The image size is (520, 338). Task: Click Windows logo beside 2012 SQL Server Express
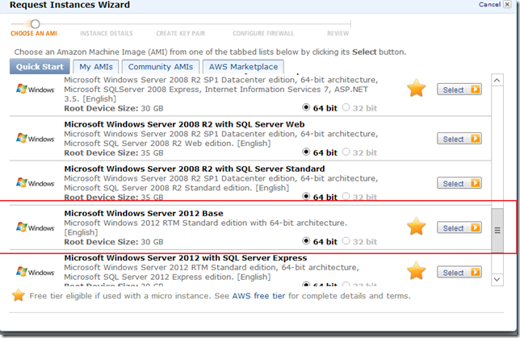pos(36,272)
